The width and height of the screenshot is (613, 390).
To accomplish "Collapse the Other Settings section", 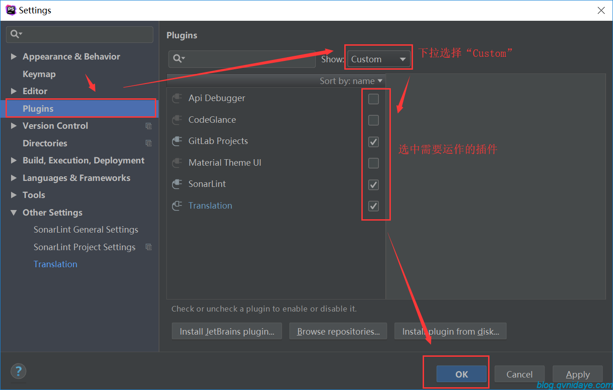I will 14,212.
